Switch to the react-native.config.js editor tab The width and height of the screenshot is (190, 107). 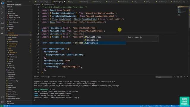tap(42, 2)
